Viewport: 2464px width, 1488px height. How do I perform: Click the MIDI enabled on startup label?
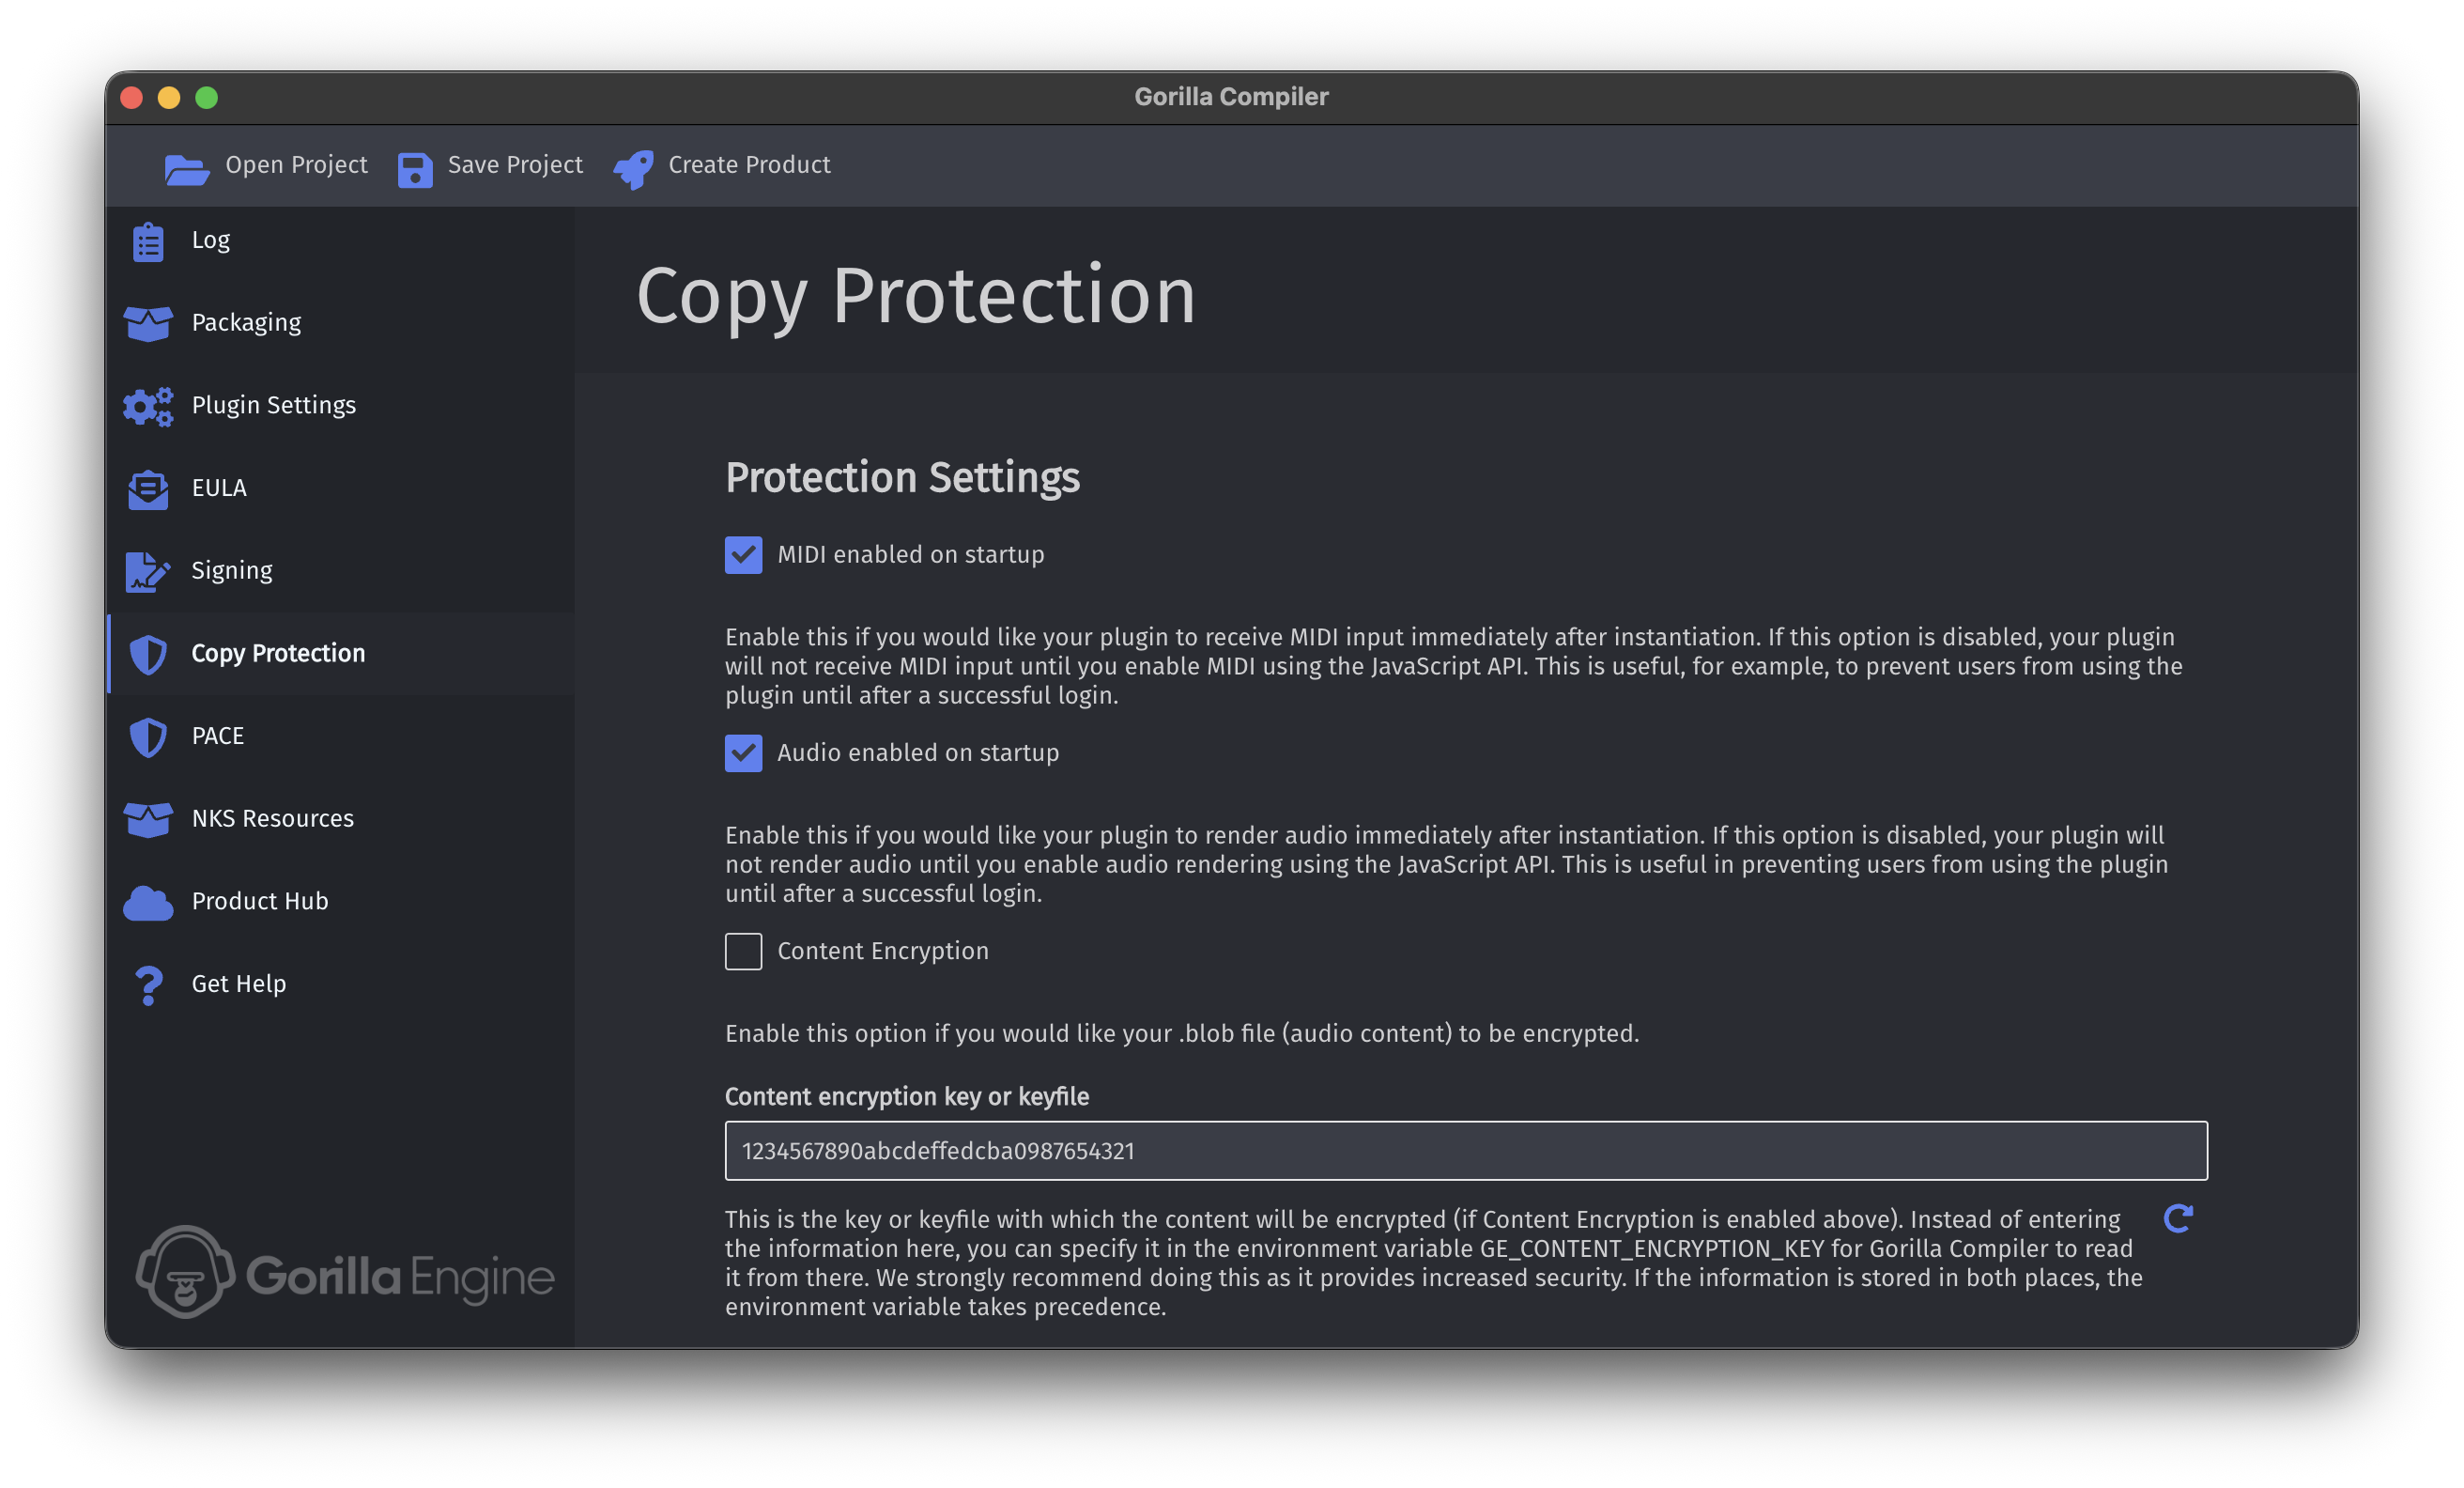pyautogui.click(x=911, y=554)
